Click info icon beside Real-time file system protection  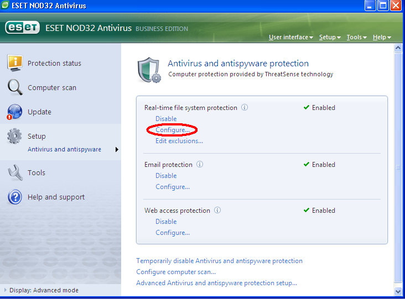pos(245,108)
